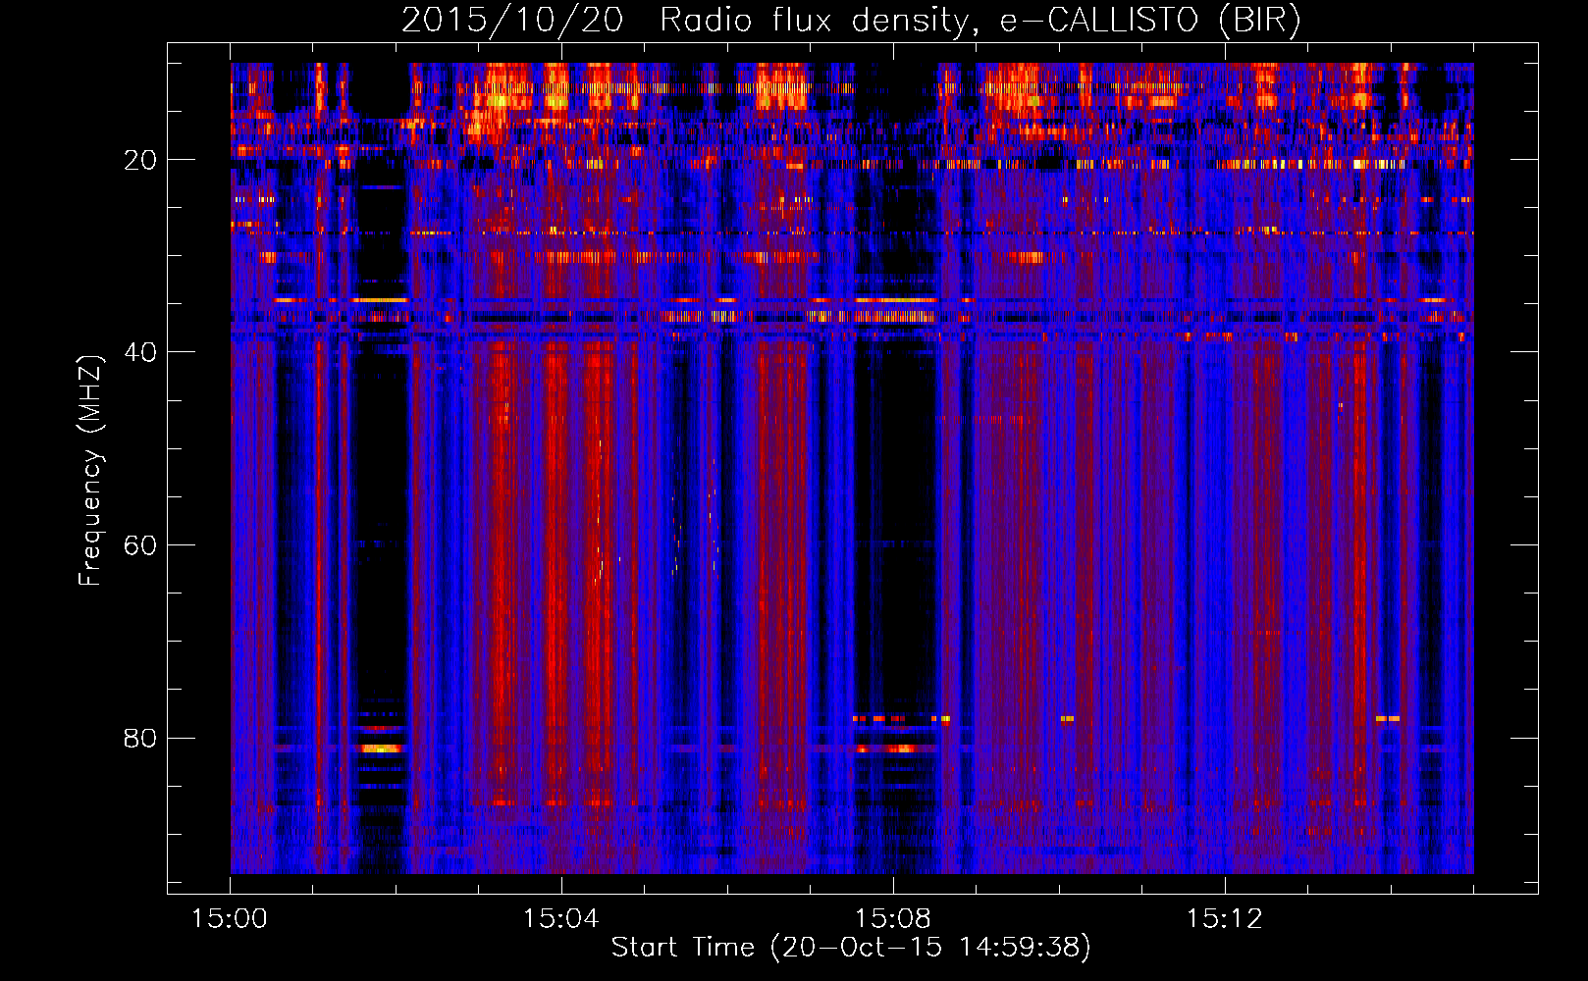Image resolution: width=1588 pixels, height=981 pixels.
Task: Click the '60' frequency tick label
Action: coord(140,545)
